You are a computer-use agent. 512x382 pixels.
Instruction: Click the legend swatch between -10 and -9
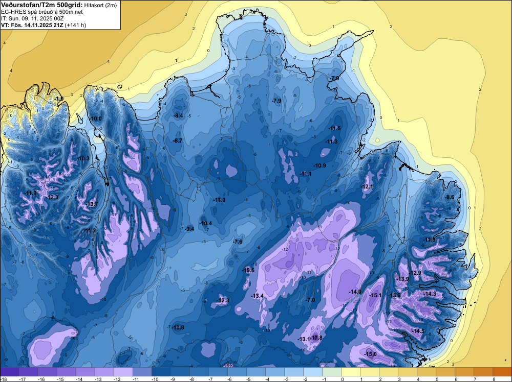(161, 372)
